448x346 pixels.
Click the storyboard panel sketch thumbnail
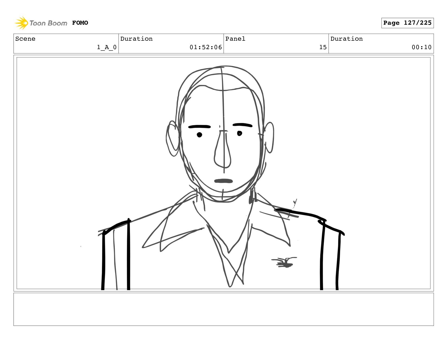(x=223, y=173)
